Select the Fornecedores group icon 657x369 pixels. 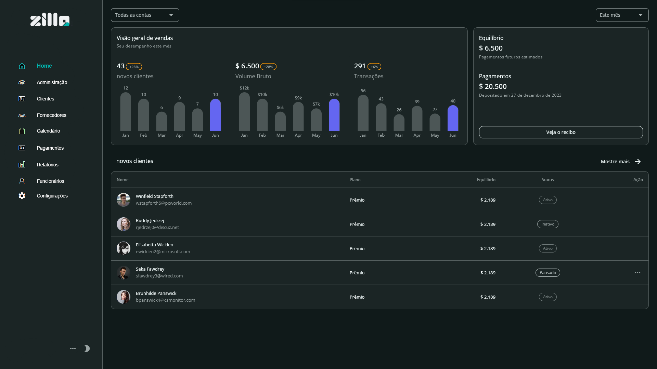pyautogui.click(x=22, y=115)
